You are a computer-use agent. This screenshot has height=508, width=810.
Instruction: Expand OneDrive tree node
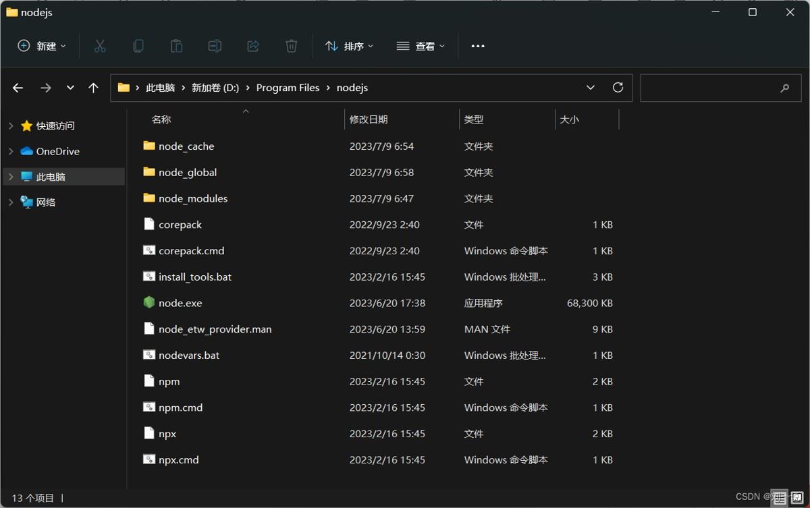tap(11, 151)
